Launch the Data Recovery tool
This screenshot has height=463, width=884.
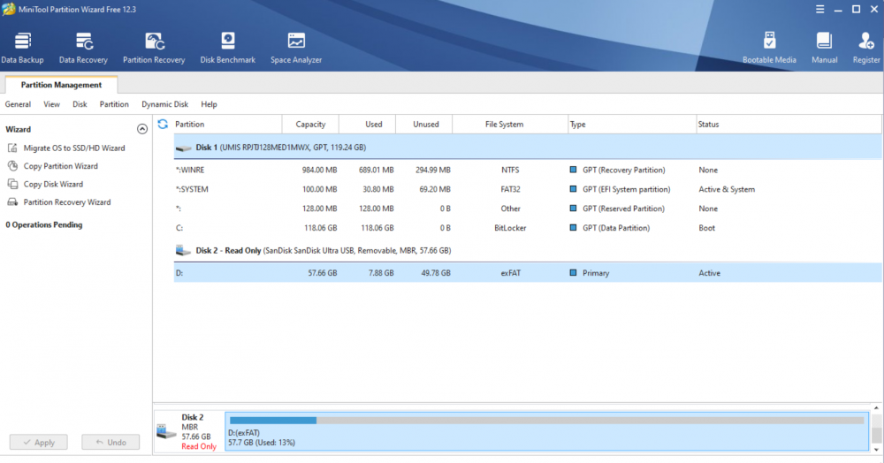point(83,47)
